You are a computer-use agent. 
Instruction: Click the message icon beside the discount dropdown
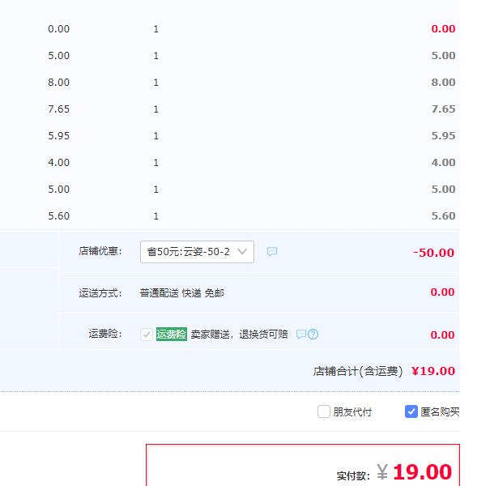272,252
